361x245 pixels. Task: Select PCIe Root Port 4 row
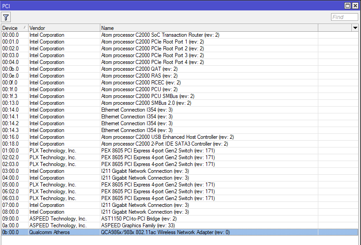pos(179,62)
